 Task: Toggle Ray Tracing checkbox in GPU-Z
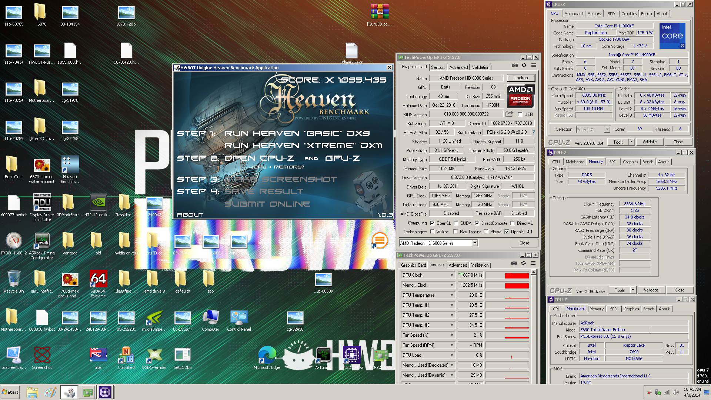click(x=456, y=232)
